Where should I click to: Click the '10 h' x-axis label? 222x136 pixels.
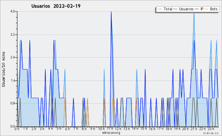click(101, 129)
